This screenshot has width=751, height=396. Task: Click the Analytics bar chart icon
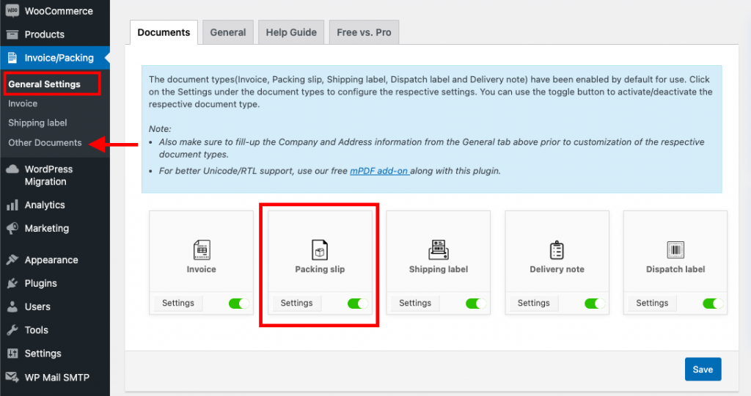pos(12,205)
